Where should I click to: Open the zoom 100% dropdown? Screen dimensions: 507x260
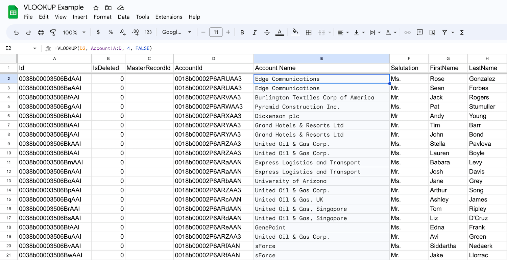coord(74,32)
